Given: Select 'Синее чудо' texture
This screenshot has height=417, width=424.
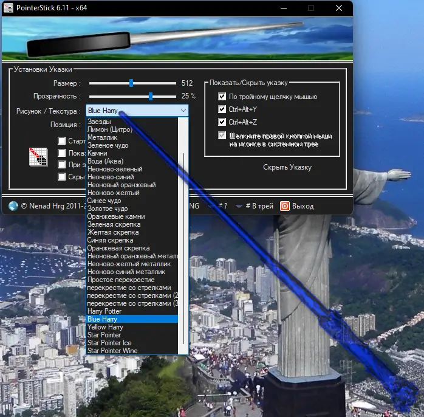Looking at the screenshot, I should [x=132, y=201].
